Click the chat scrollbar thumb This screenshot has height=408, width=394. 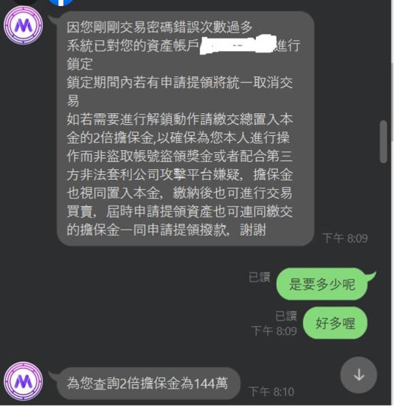[x=384, y=142]
